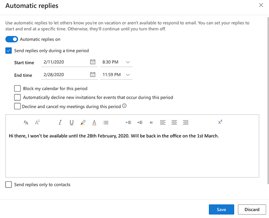This screenshot has height=218, width=269.
Task: Click the End time date field
Action: 65,75
